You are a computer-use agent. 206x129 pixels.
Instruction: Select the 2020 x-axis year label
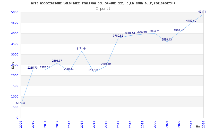point(155,124)
